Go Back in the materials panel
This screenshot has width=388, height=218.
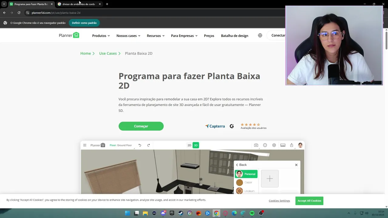241,165
